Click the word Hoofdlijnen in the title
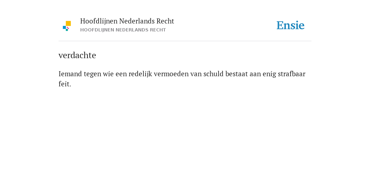370x185 pixels. pos(99,21)
